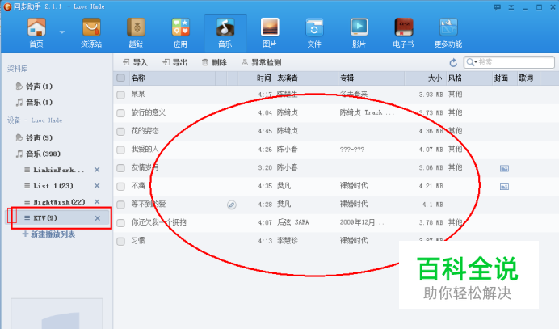Image resolution: width=559 pixels, height=329 pixels.
Task: Check the box for 友情岁月
Action: pyautogui.click(x=121, y=167)
